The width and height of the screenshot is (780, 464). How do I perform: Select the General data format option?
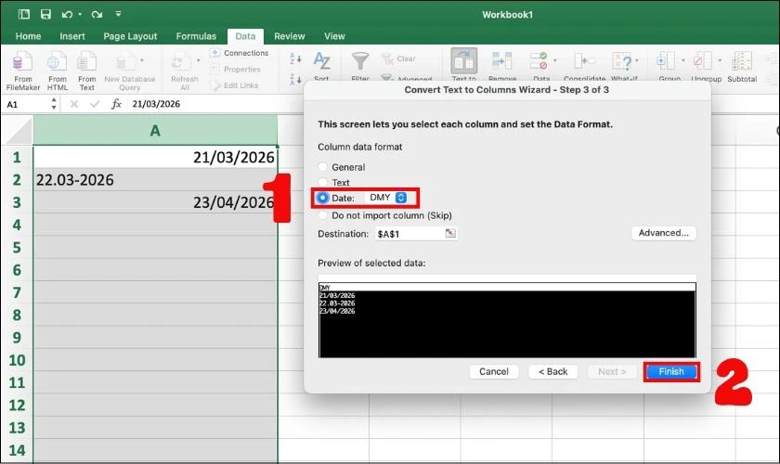(323, 168)
